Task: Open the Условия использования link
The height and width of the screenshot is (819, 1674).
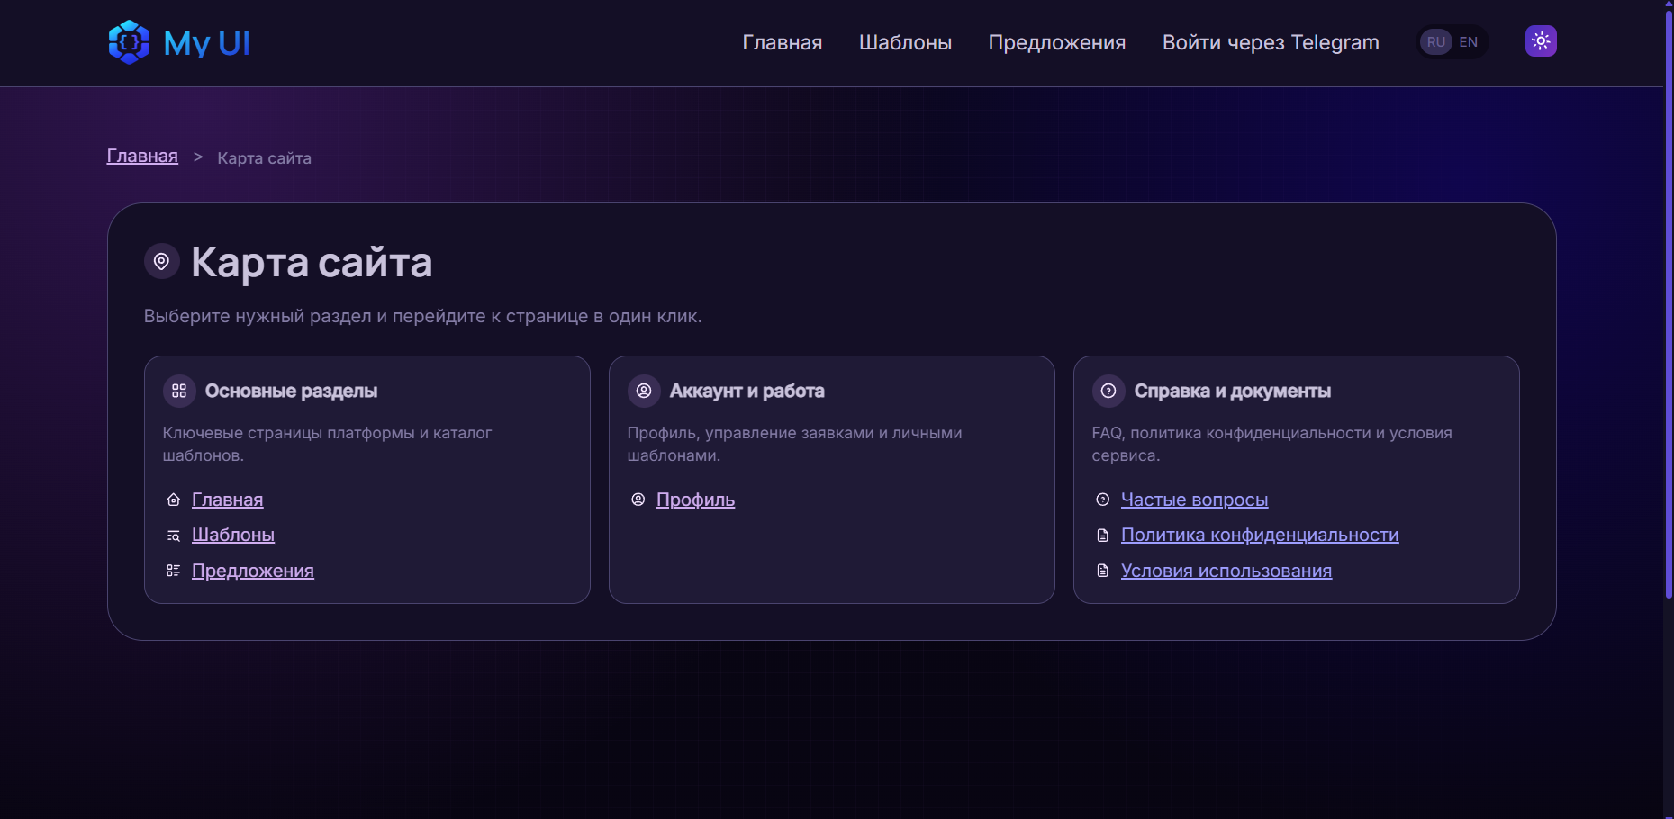Action: [x=1226, y=571]
